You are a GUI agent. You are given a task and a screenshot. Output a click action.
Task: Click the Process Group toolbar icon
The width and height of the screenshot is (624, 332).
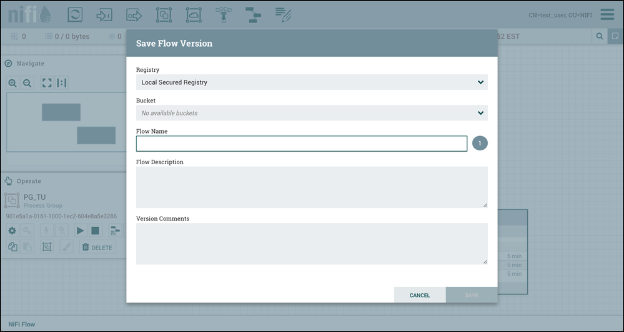coord(164,15)
